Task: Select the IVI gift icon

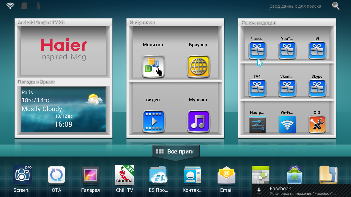Action: point(317,51)
